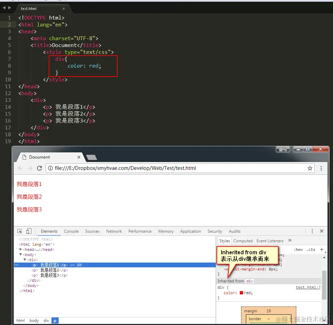Toggle the .cls class editor
Viewport: 333px width, 325px height.
coord(311,249)
